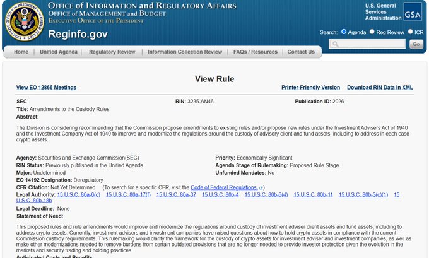
Task: Select the Agenda search radio button
Action: (344, 32)
